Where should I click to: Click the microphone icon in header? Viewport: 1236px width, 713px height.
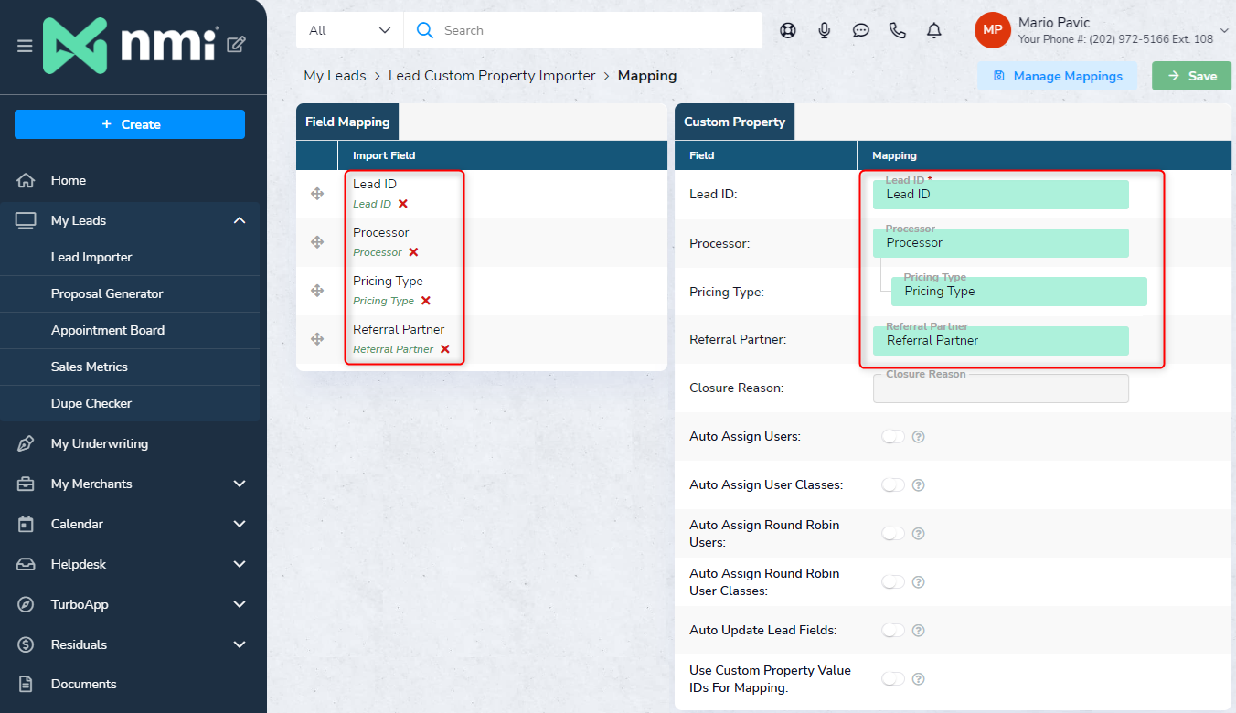(825, 30)
